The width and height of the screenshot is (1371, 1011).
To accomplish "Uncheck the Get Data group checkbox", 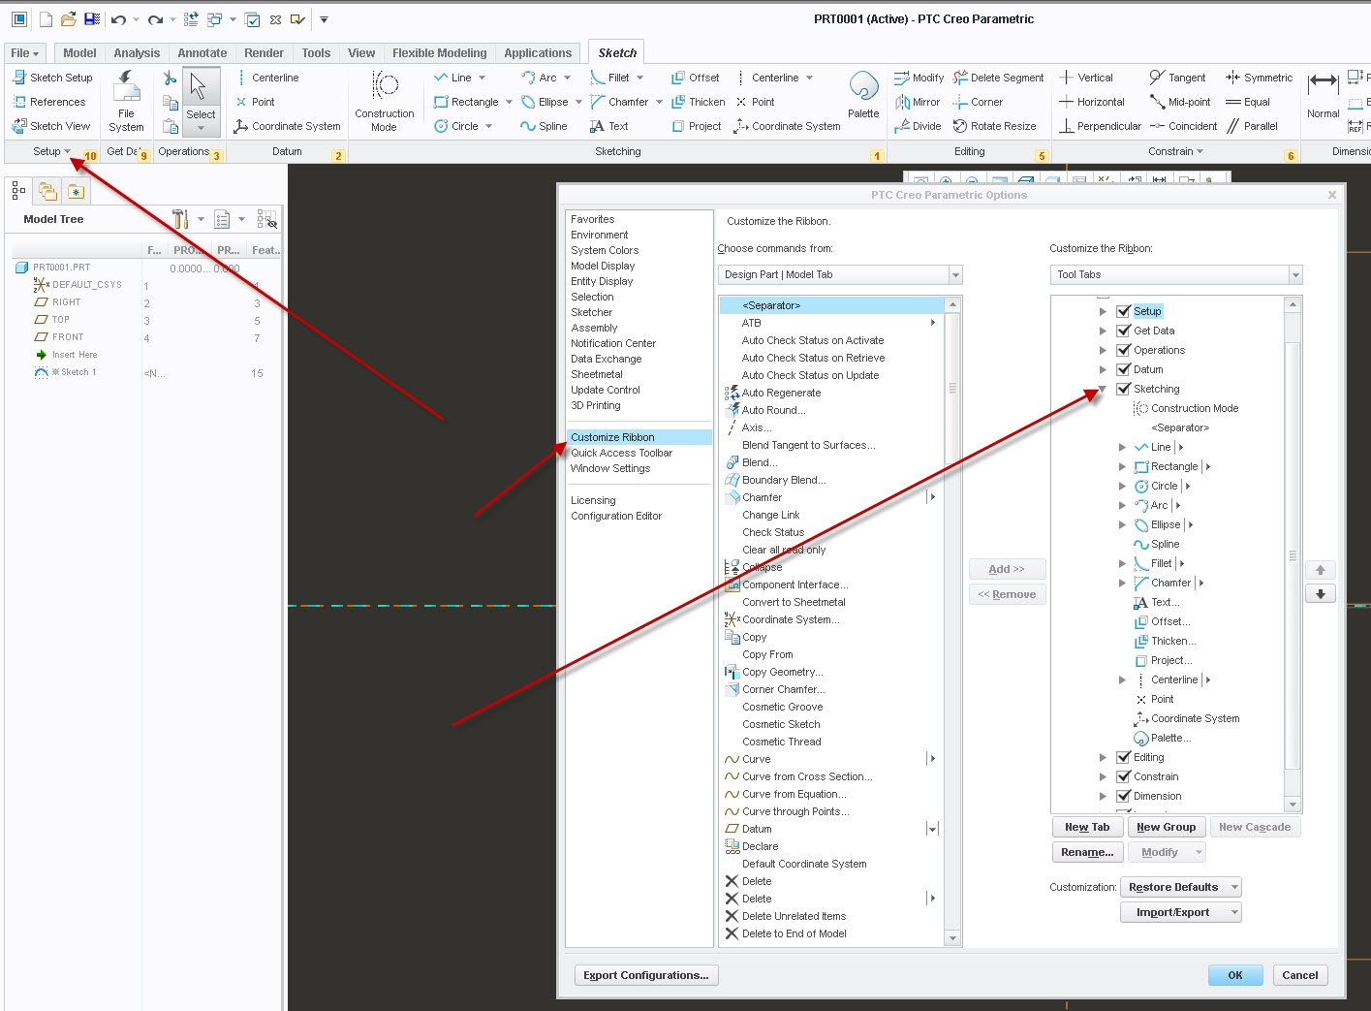I will [x=1124, y=331].
